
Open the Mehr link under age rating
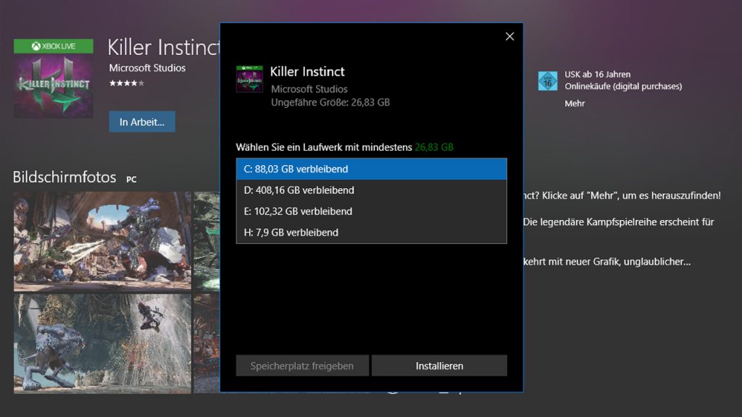pyautogui.click(x=575, y=104)
